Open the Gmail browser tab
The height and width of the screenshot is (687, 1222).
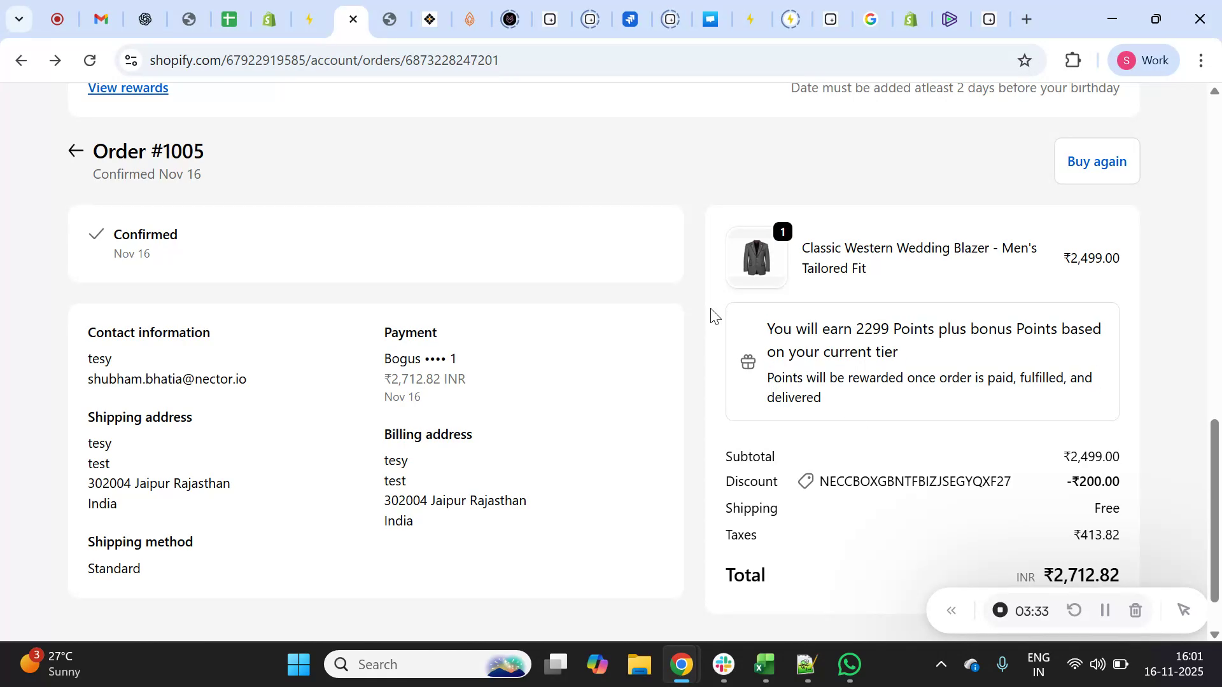click(101, 19)
